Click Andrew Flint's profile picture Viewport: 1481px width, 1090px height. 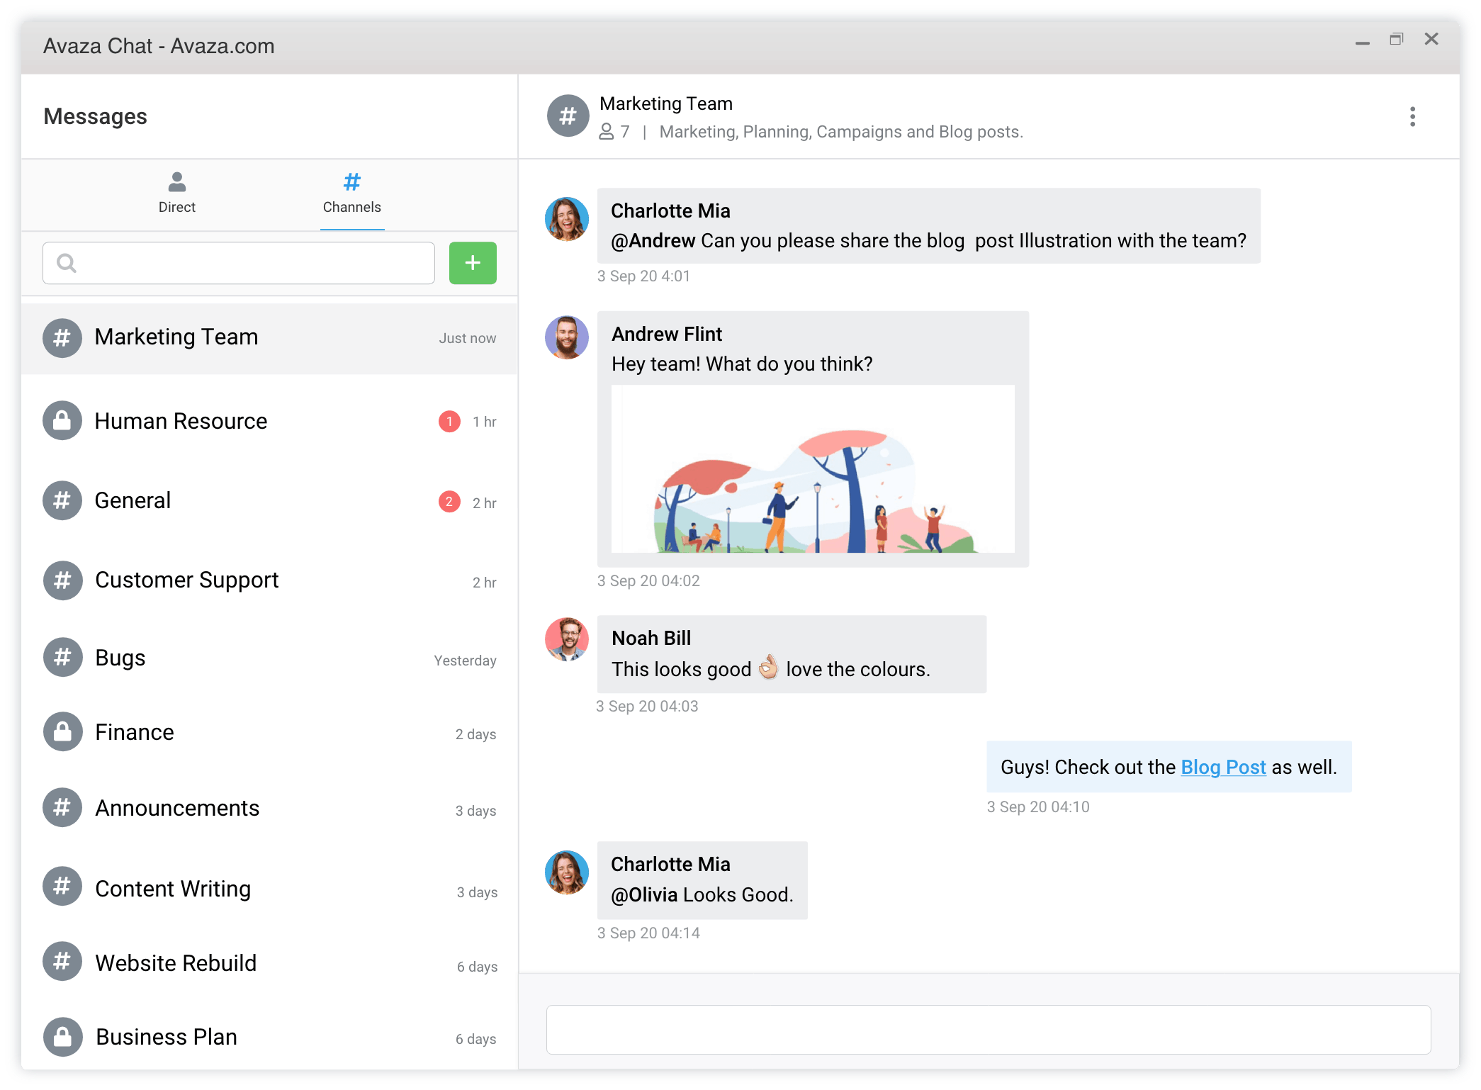(x=567, y=338)
